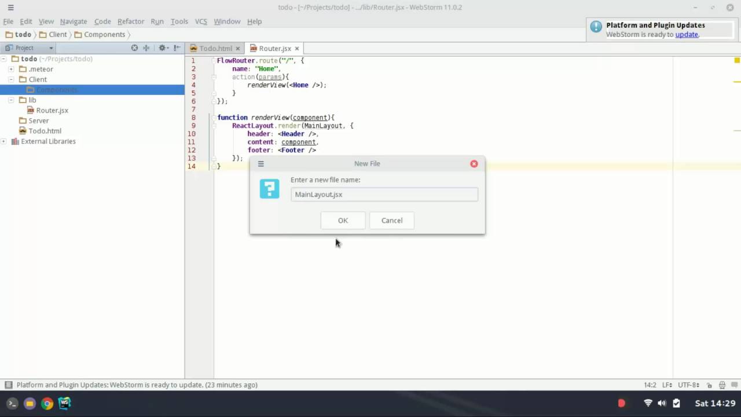Open the View menu
The width and height of the screenshot is (741, 417).
click(x=46, y=21)
